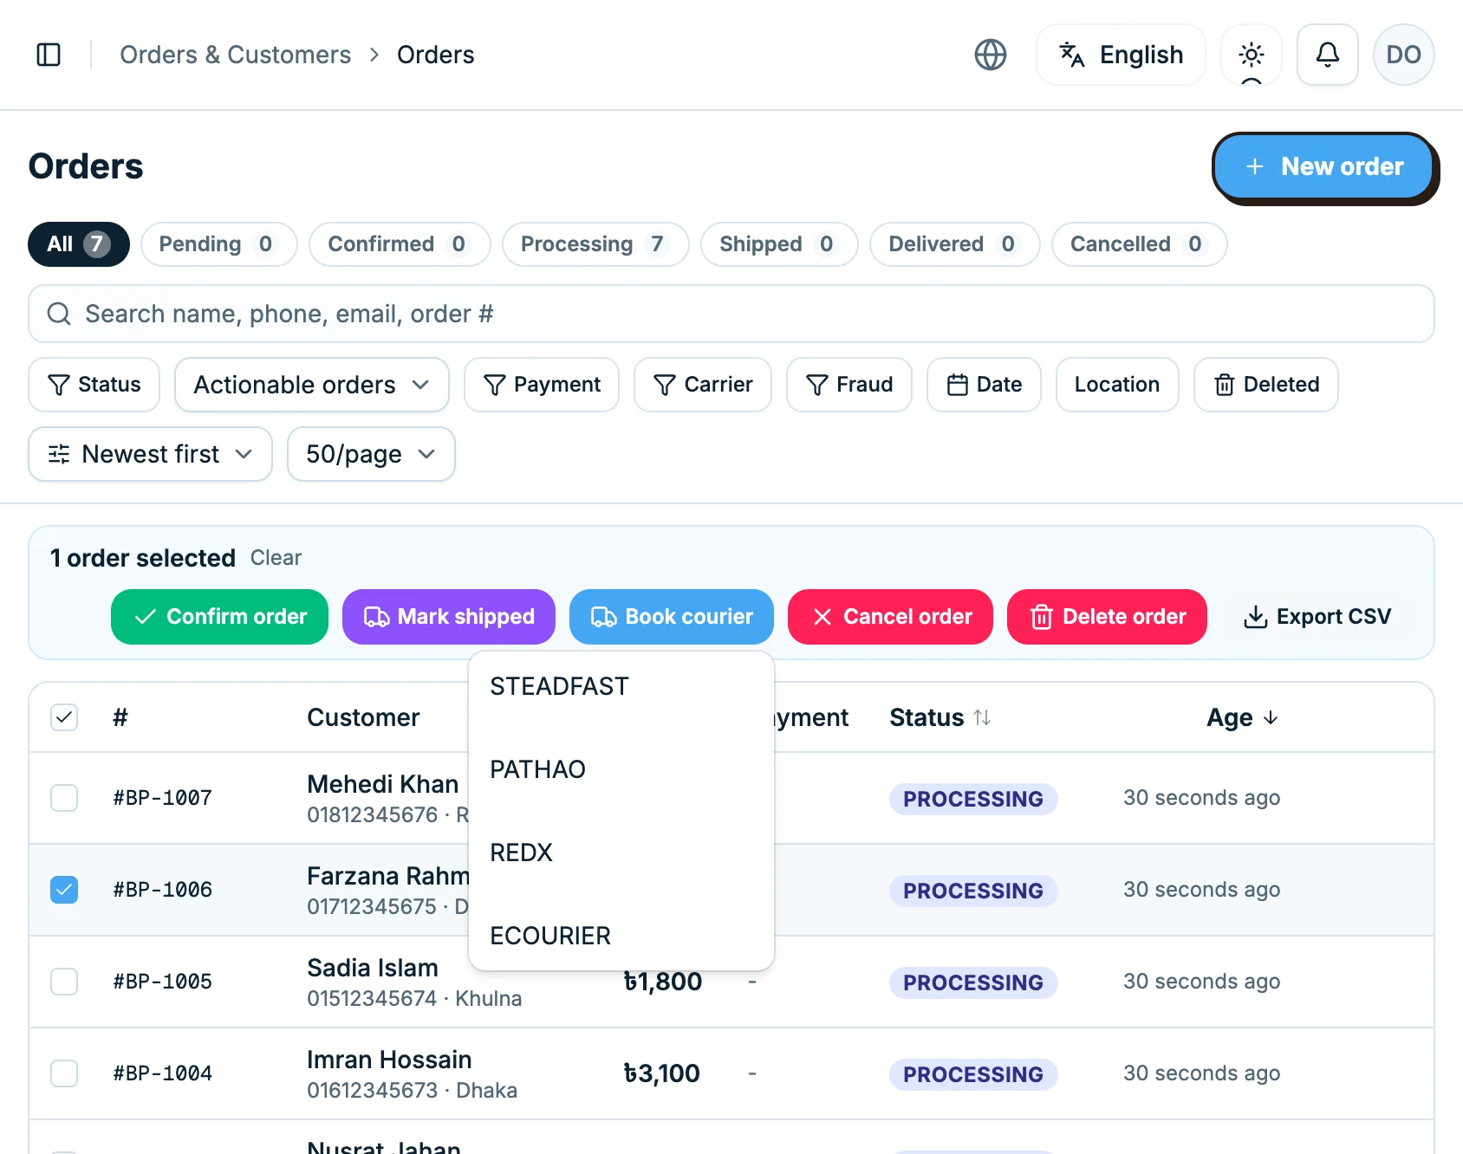Choose ECOURIER courier option
Image resolution: width=1463 pixels, height=1154 pixels.
(x=621, y=936)
